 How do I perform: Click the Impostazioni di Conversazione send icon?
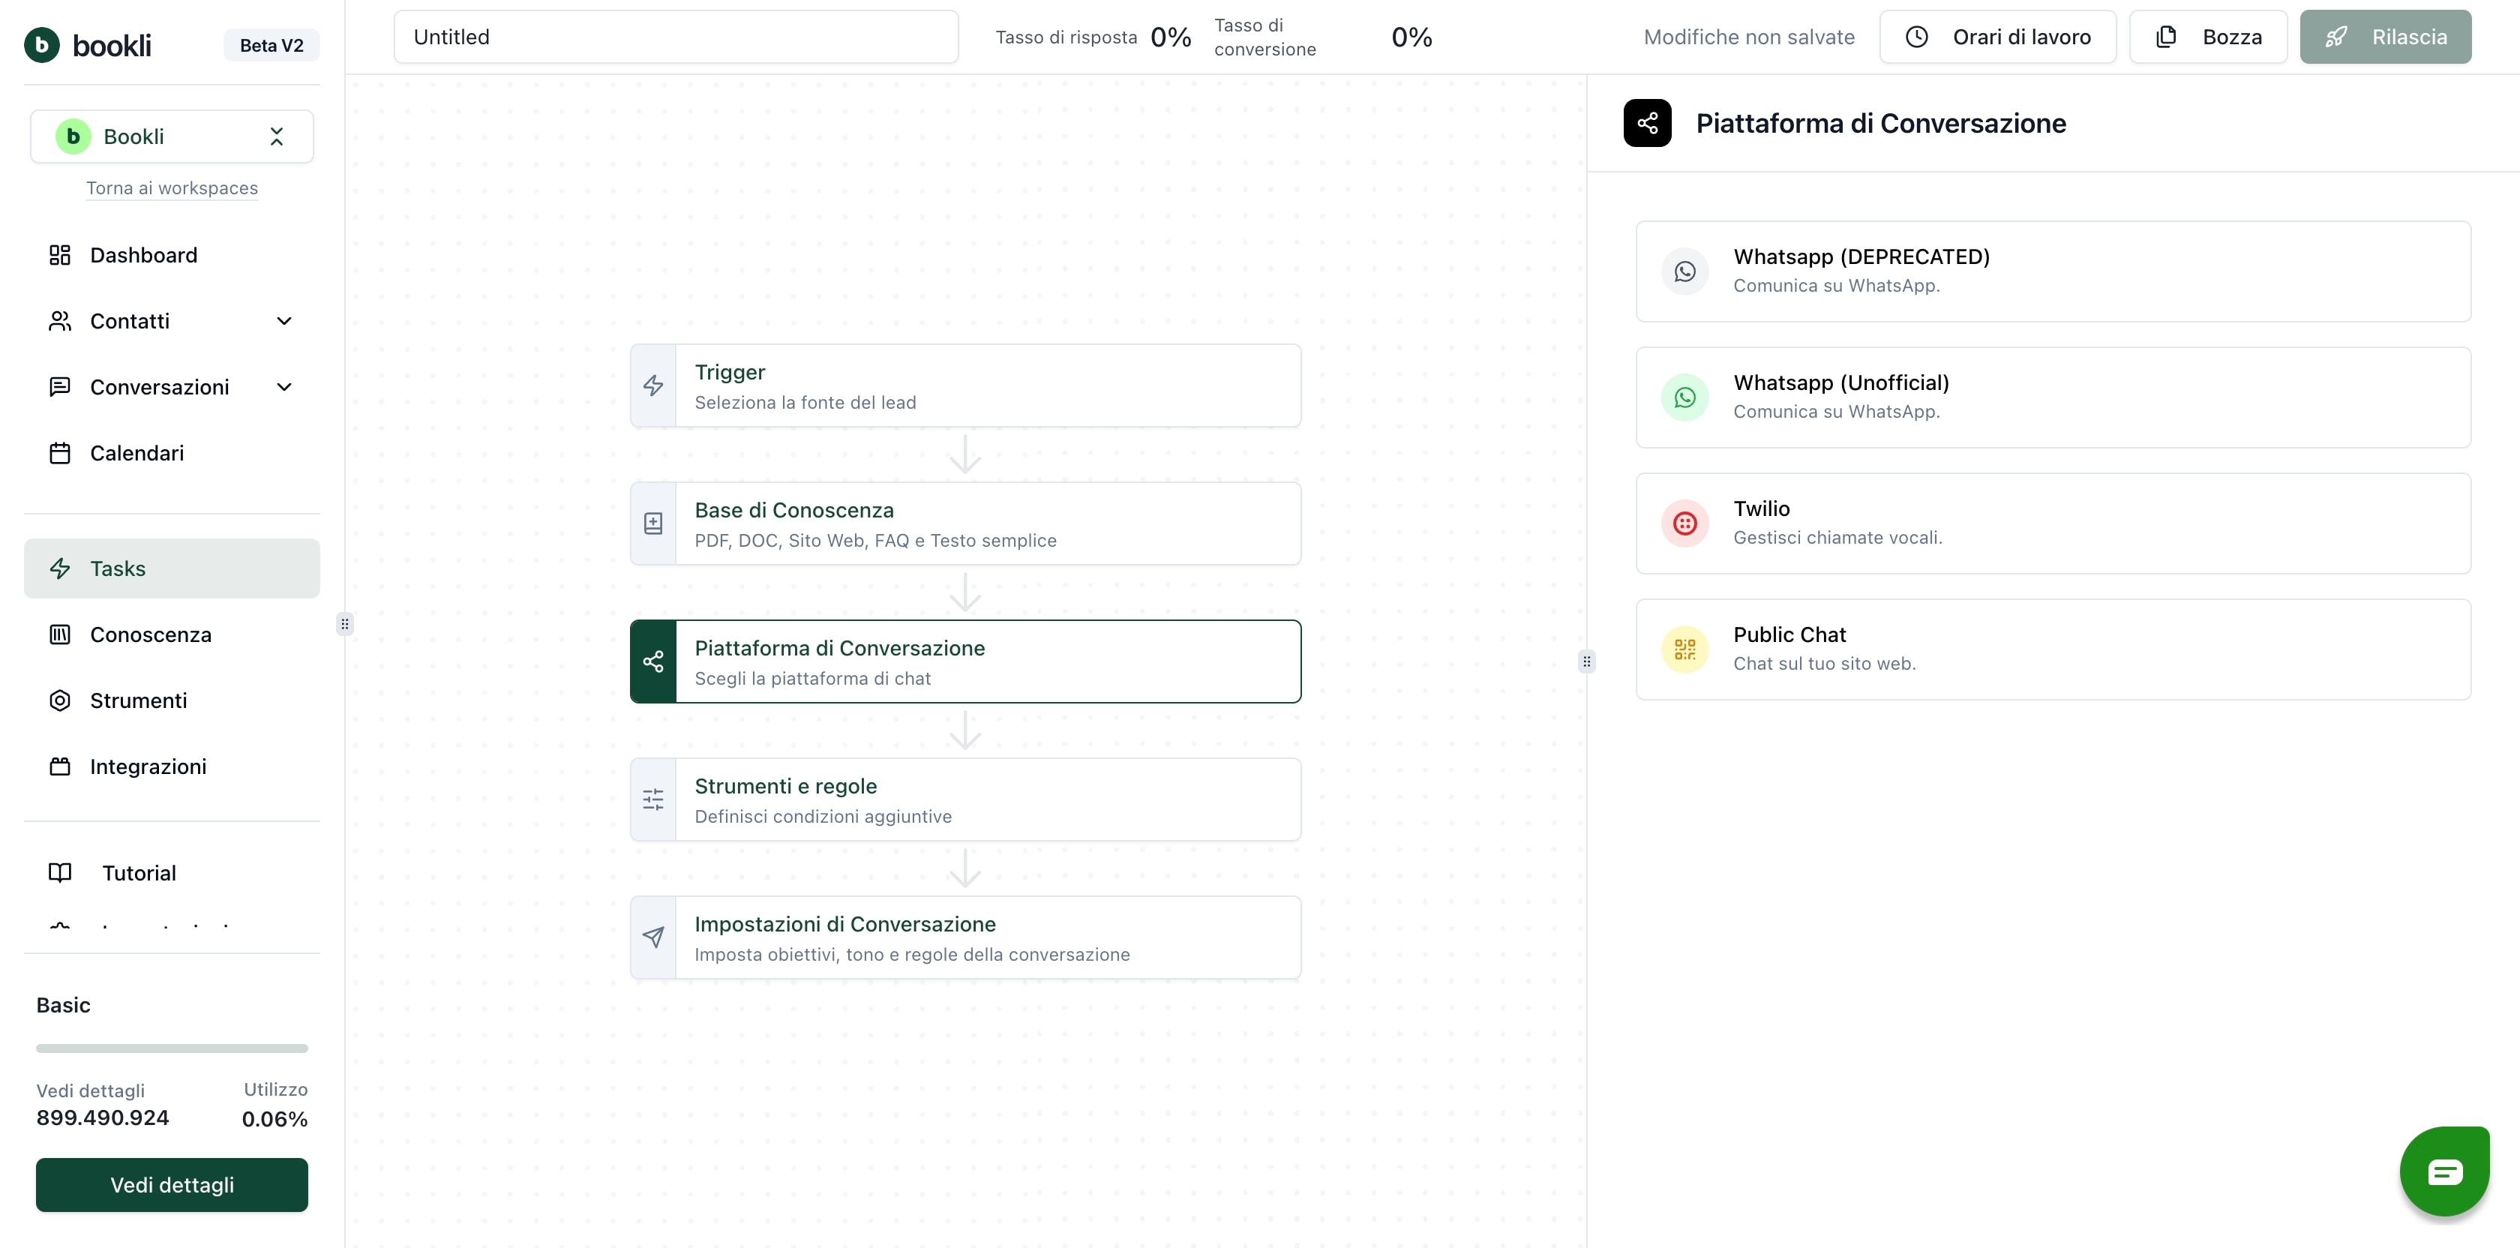pos(652,937)
